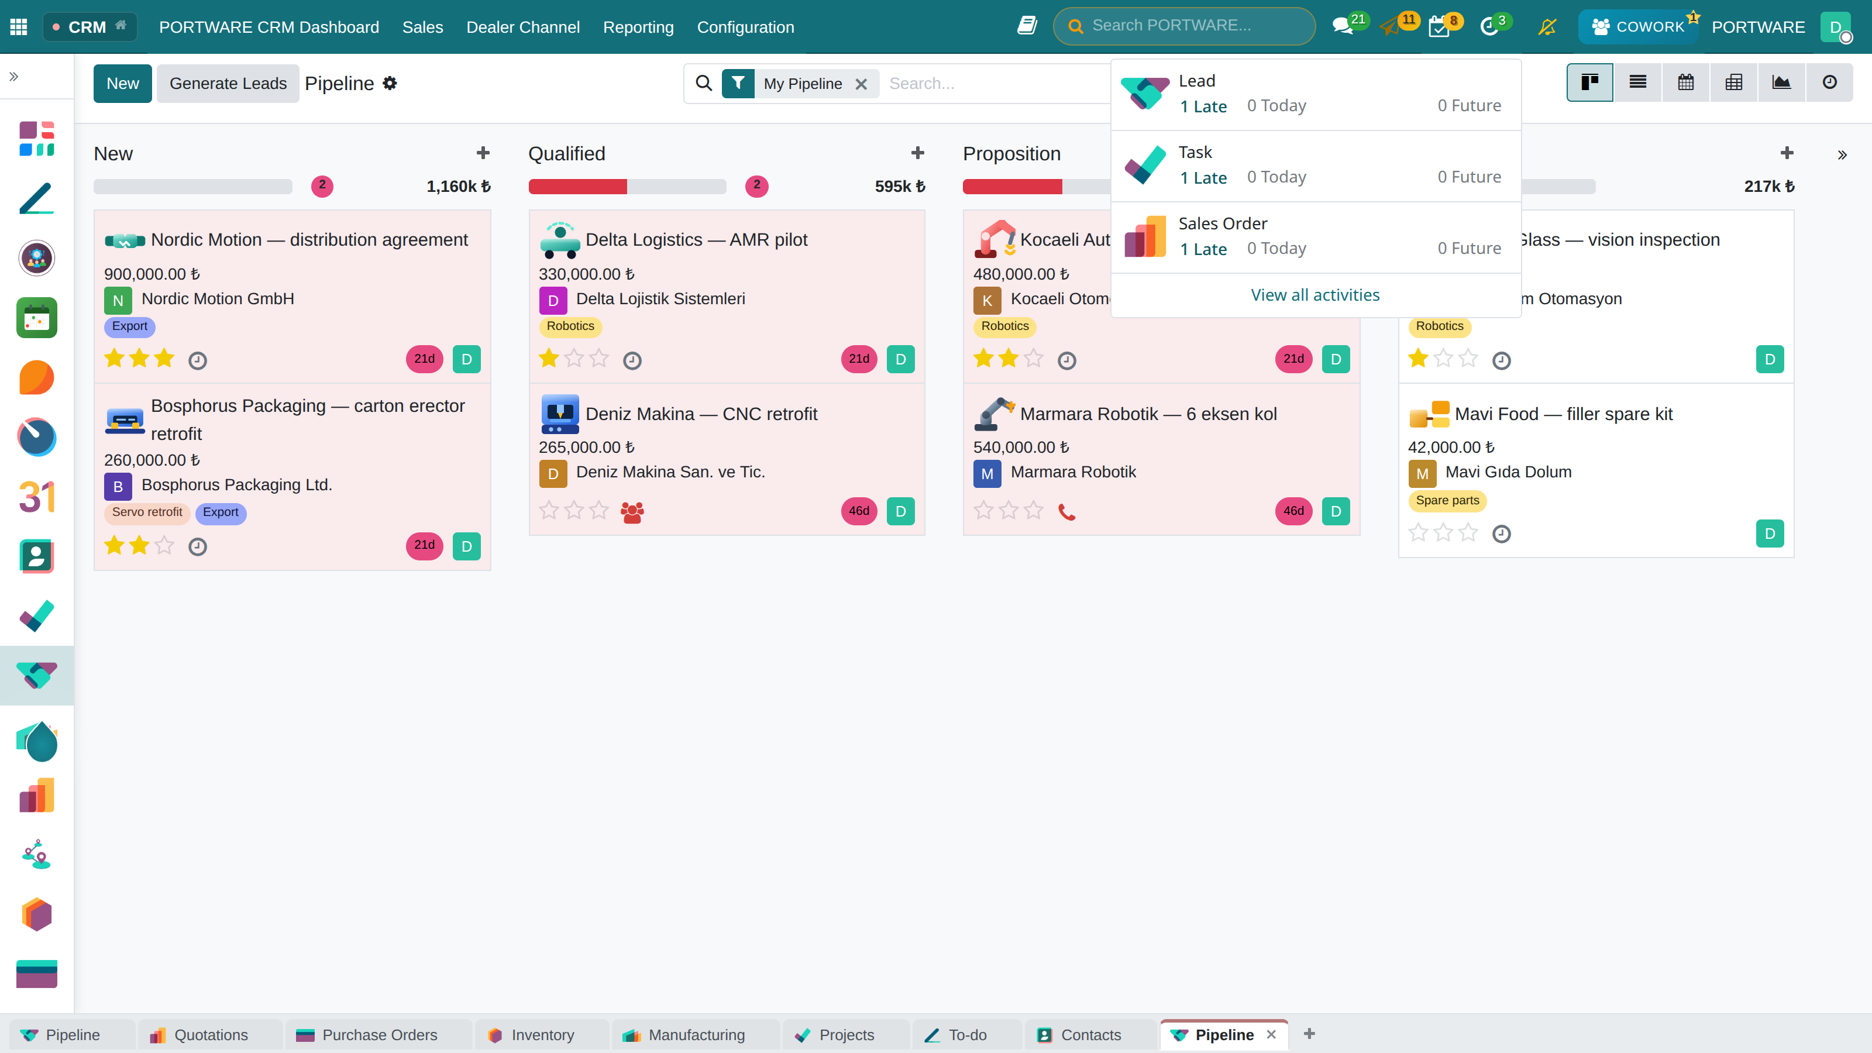Screen dimensions: 1872x1053
Task: Switch to the Quotations bottom tab
Action: 209,1035
